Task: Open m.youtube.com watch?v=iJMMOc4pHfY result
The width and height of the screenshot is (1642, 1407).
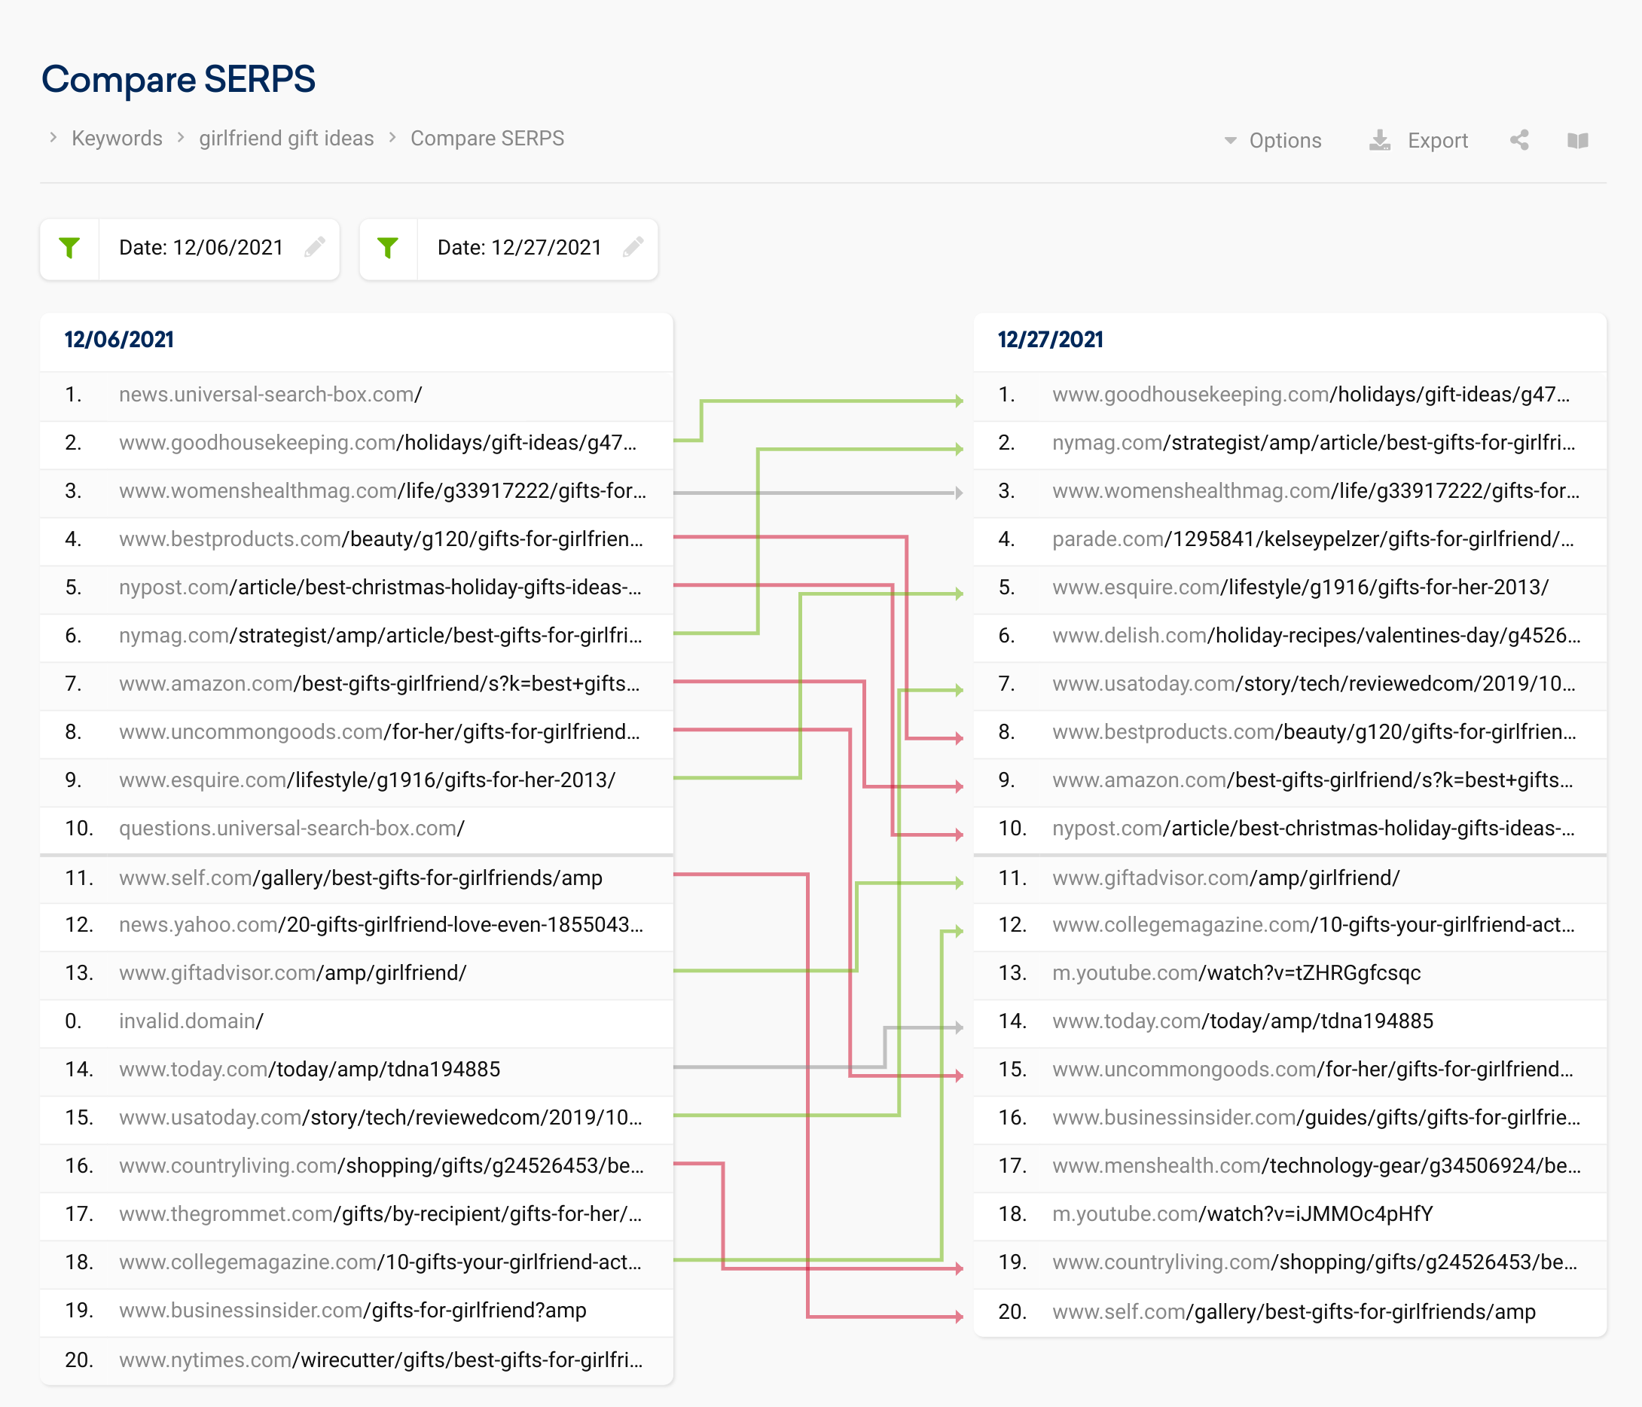Action: tap(1243, 1214)
